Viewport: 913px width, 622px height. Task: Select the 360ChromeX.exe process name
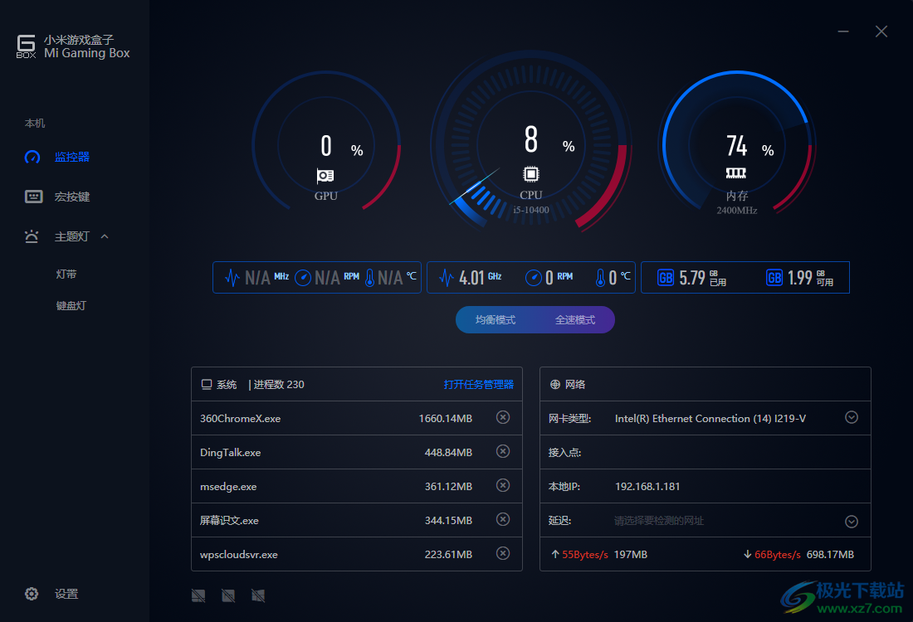(241, 419)
